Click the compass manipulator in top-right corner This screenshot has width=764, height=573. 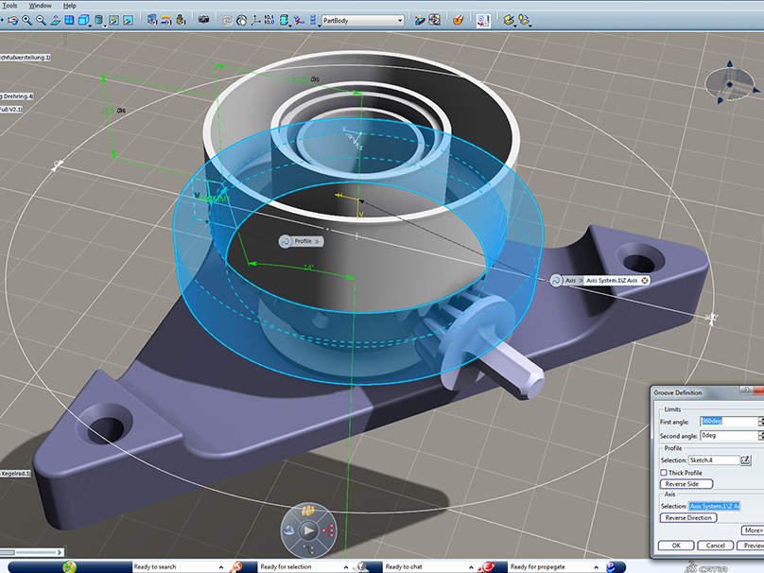coord(731,84)
